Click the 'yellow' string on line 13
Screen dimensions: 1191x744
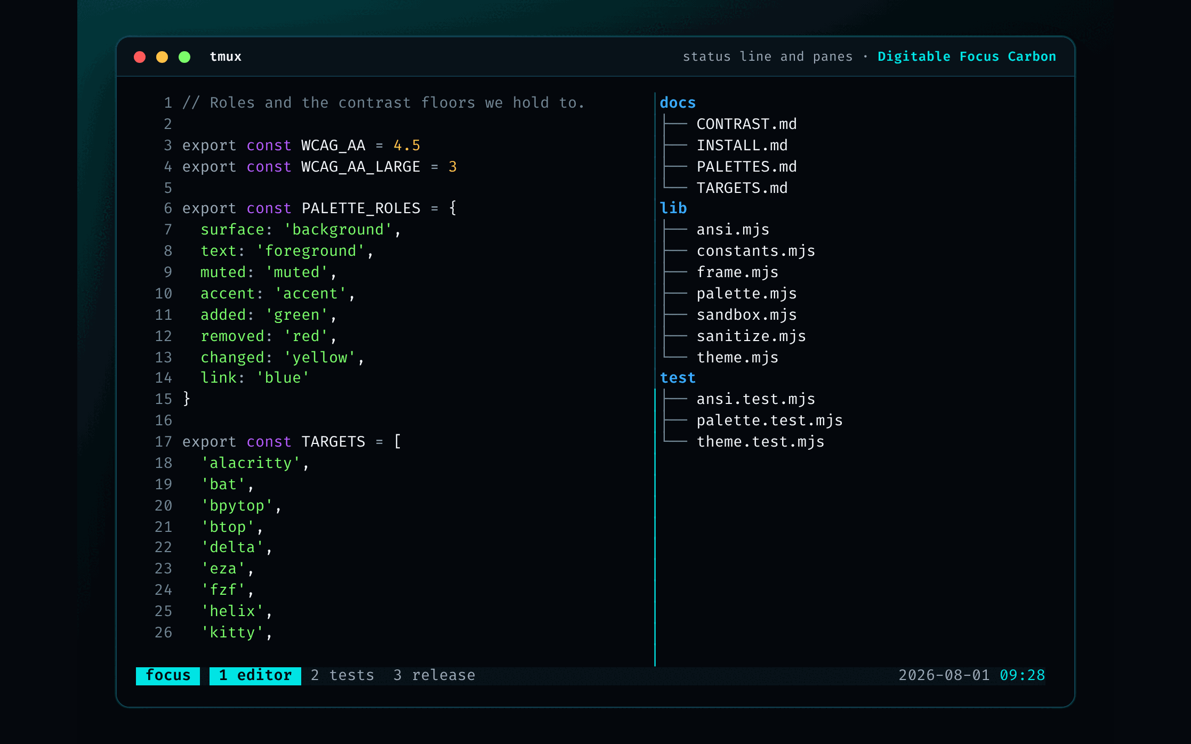pos(319,358)
